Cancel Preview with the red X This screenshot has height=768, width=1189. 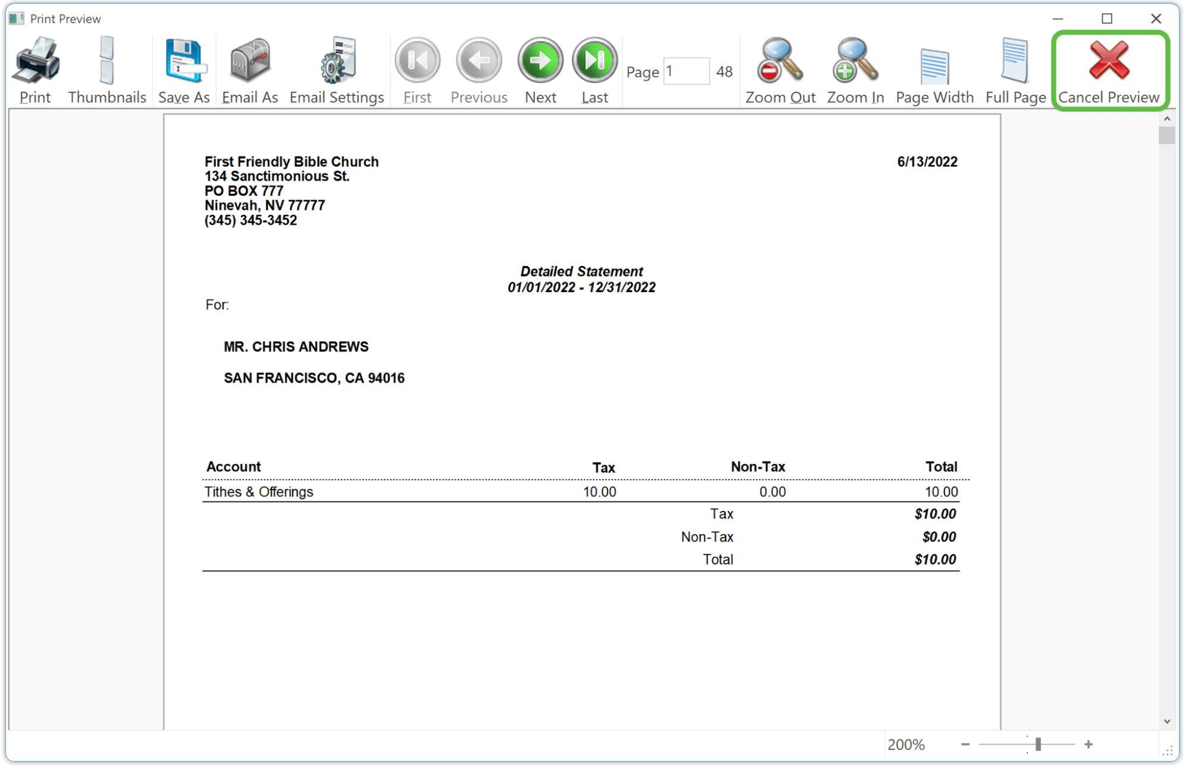[x=1109, y=59]
